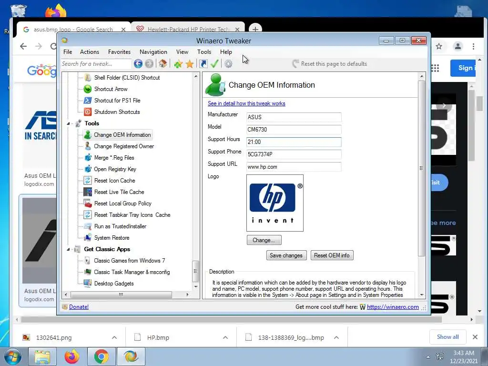
Task: Click the Manufacturer field containing ASUS
Action: click(294, 117)
